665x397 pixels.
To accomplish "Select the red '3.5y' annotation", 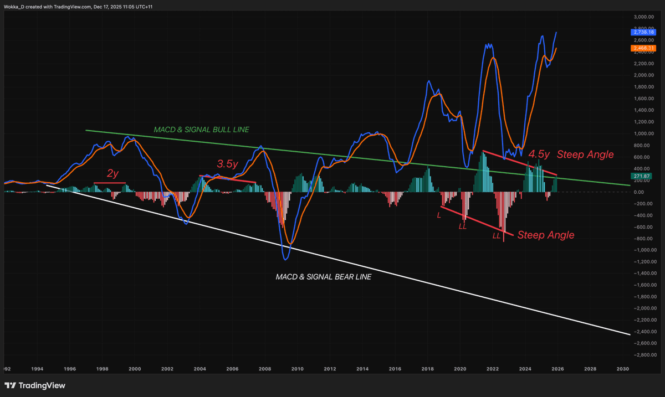I will (x=228, y=164).
